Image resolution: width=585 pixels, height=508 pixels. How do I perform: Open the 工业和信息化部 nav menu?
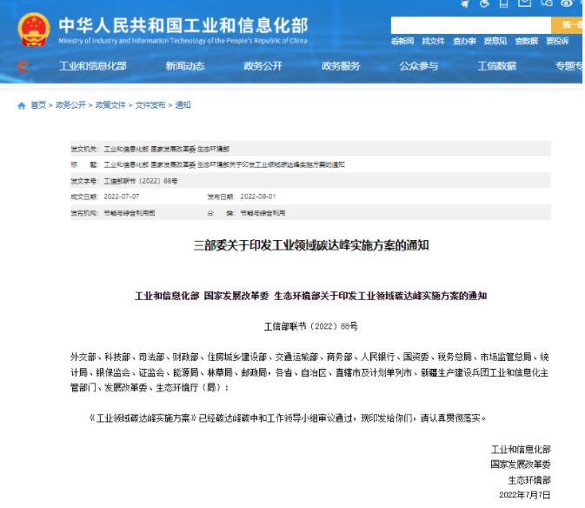pyautogui.click(x=92, y=67)
